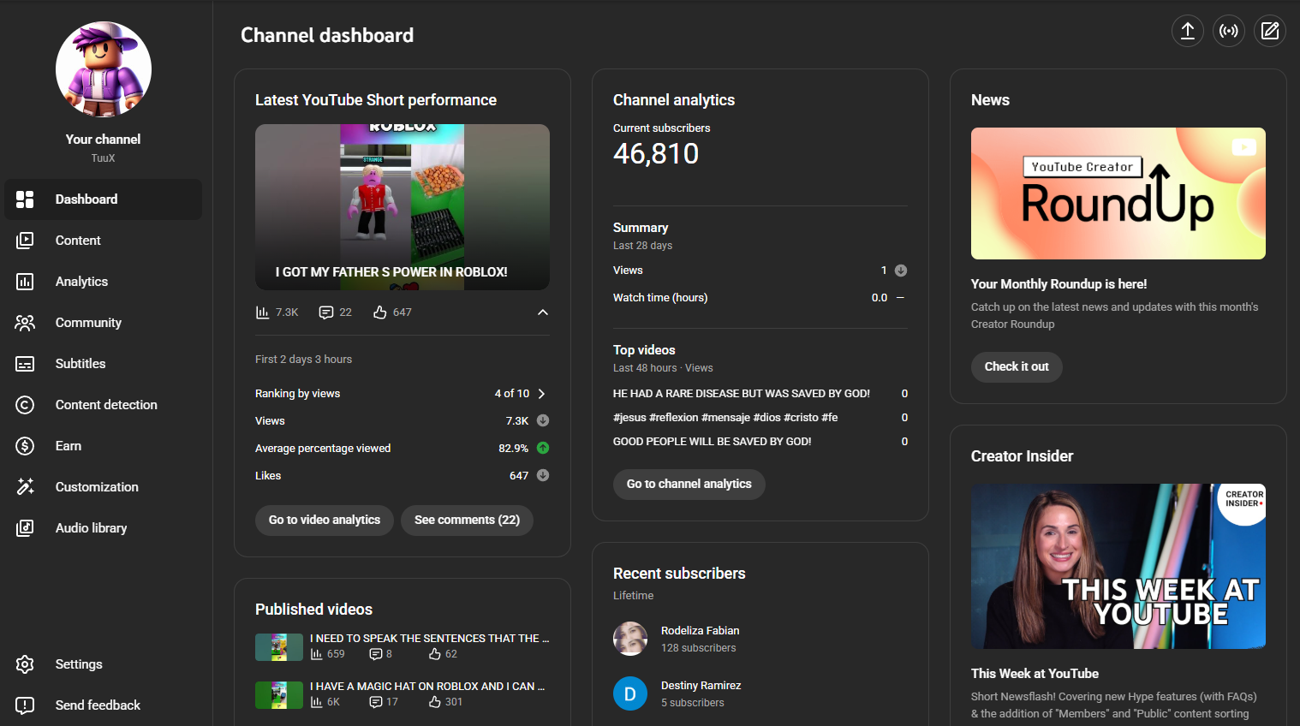Screen dimensions: 1300x726
Task: Collapse the latest Short performance details
Action: (x=543, y=312)
